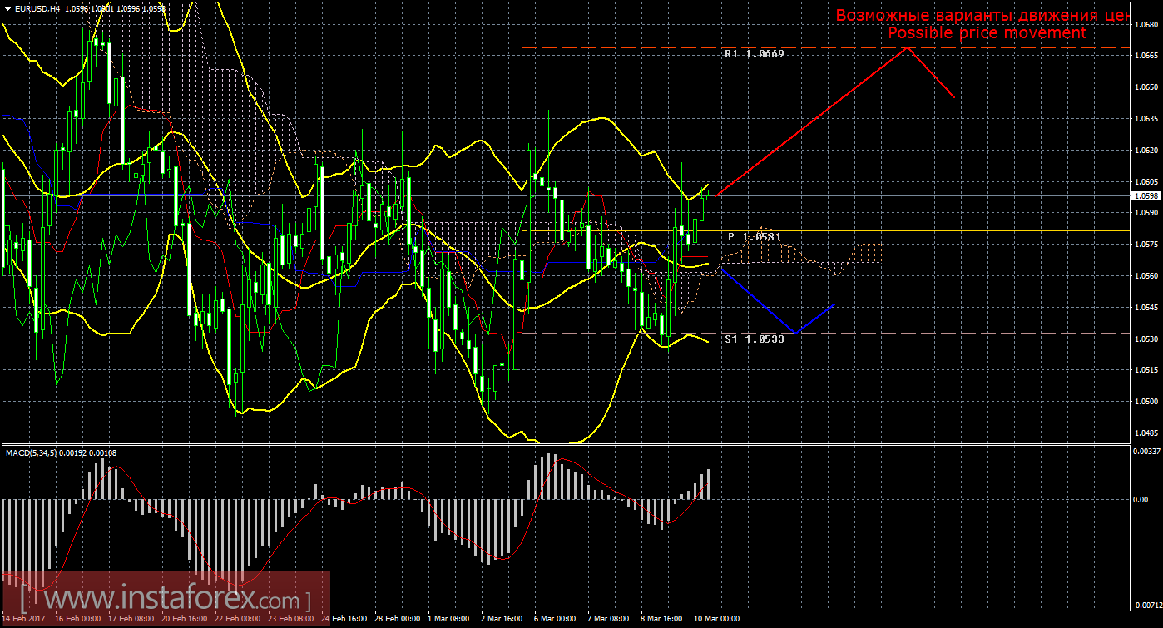Click the EURUSD,H4 chart symbol title
This screenshot has width=1163, height=628.
[x=38, y=7]
